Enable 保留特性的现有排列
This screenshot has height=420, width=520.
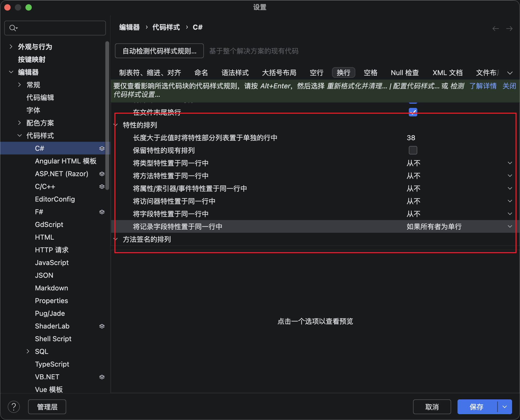pyautogui.click(x=413, y=150)
